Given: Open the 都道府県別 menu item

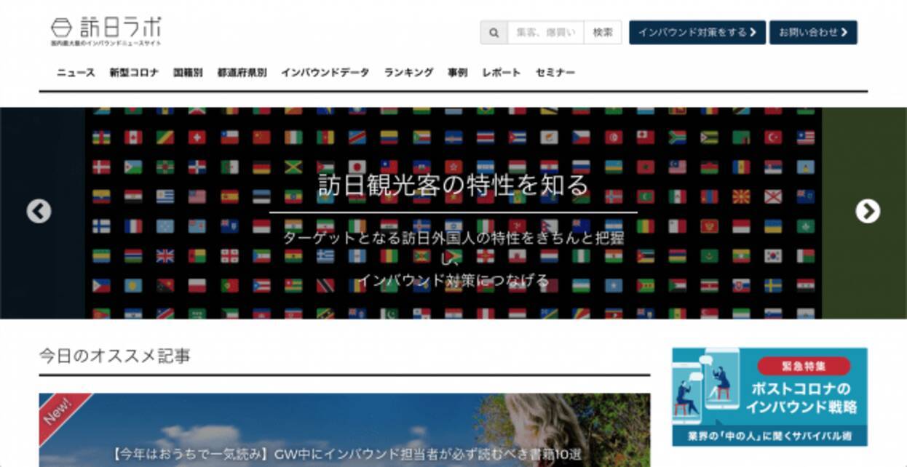Looking at the screenshot, I should [x=242, y=73].
